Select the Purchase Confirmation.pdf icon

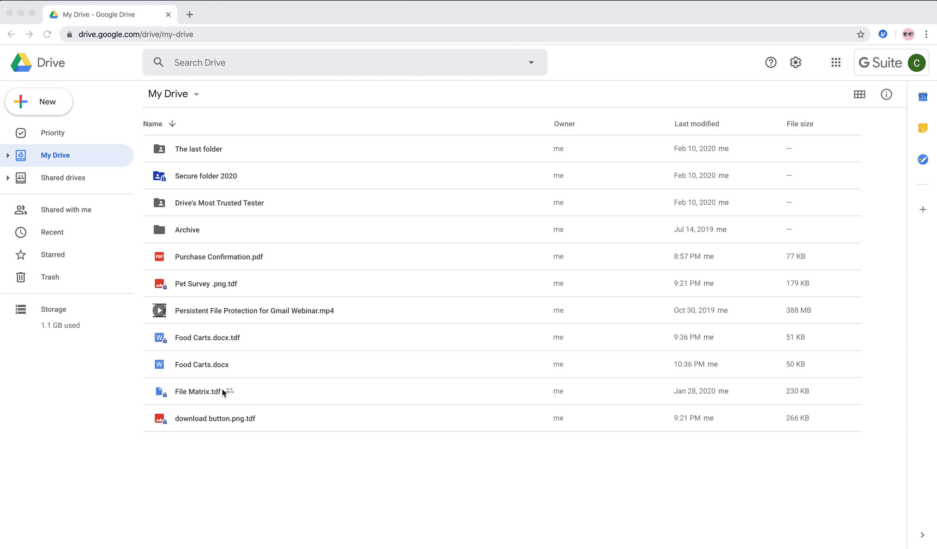pos(159,256)
